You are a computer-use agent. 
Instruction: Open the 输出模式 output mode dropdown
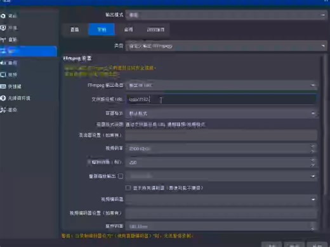coord(226,15)
